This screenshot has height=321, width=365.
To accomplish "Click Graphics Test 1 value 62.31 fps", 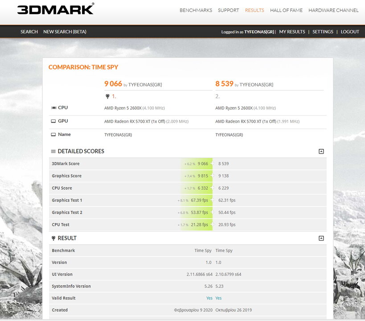I will (x=227, y=200).
